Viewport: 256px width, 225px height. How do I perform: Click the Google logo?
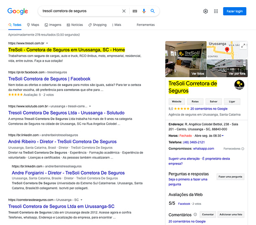pyautogui.click(x=18, y=11)
